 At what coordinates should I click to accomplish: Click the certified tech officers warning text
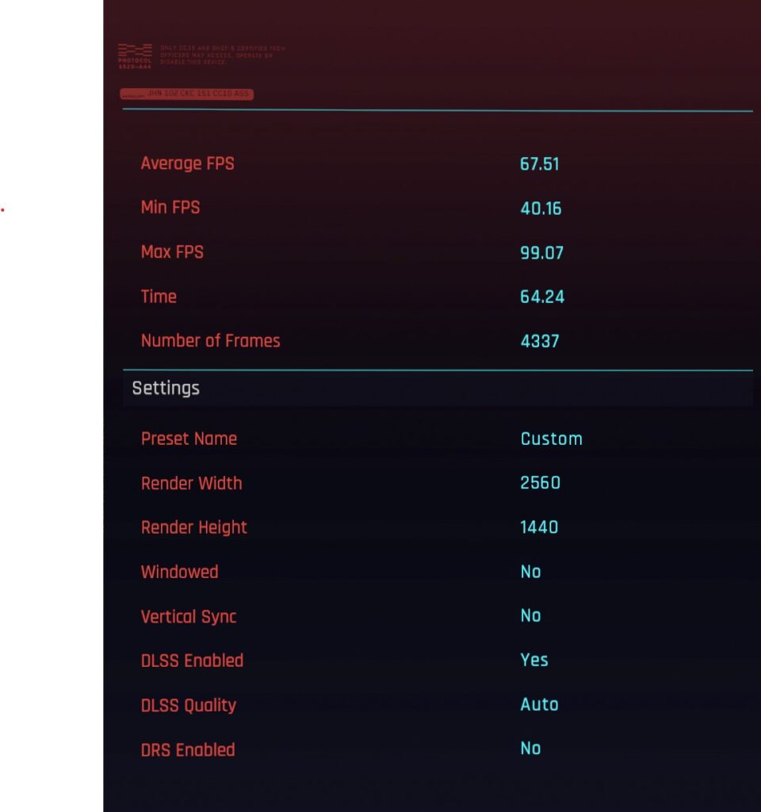coord(222,56)
